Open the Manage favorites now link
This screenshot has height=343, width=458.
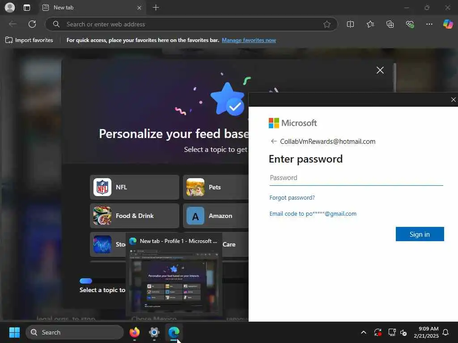point(249,40)
